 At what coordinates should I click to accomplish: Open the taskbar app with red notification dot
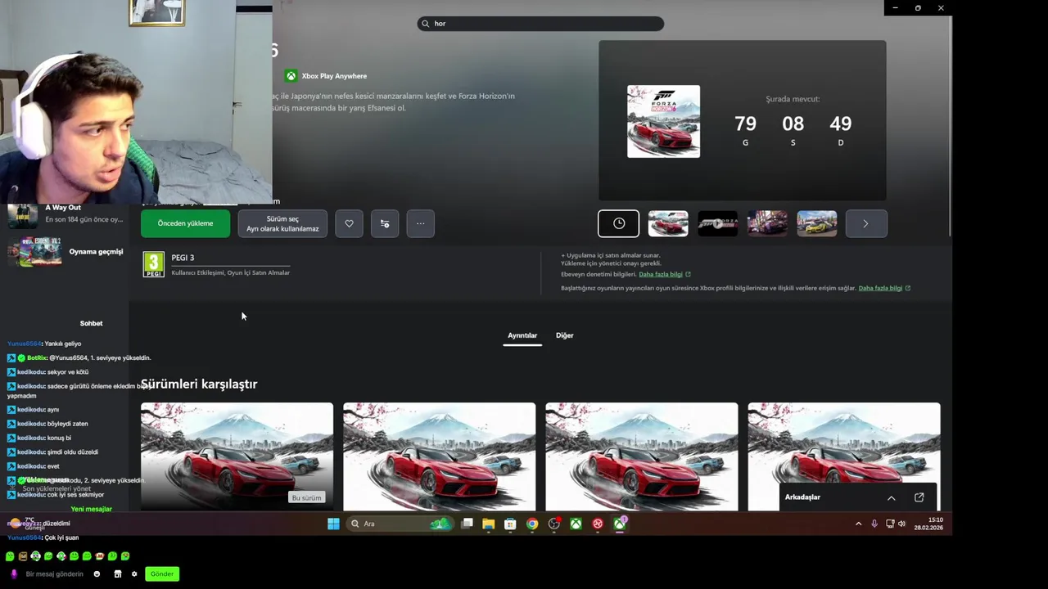click(x=554, y=524)
